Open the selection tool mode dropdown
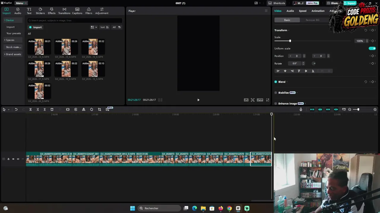This screenshot has height=213, width=380. tap(8, 109)
